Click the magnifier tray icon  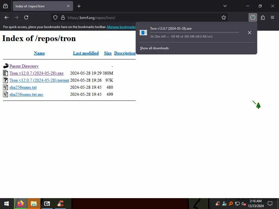click(x=231, y=204)
